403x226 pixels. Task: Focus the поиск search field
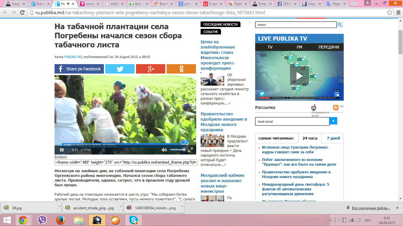pyautogui.click(x=296, y=25)
